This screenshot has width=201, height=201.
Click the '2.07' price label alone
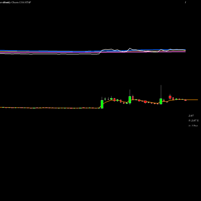pyautogui.click(x=191, y=116)
